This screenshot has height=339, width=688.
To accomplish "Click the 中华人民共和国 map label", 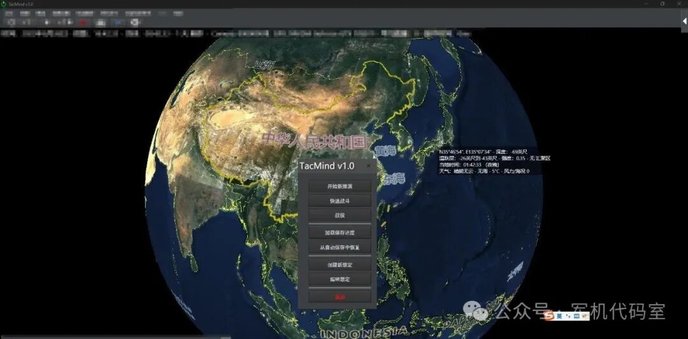I will (314, 140).
